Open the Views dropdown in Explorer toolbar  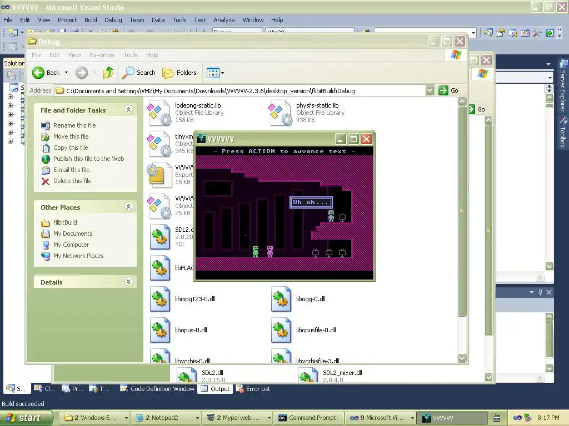coord(215,73)
